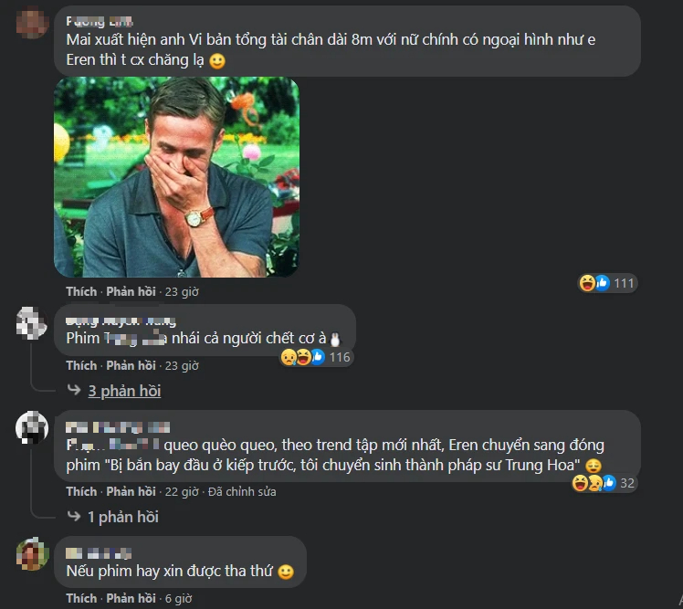Open avatar beside the "nhái cả người chết" comment
This screenshot has height=609, width=683.
[x=32, y=322]
